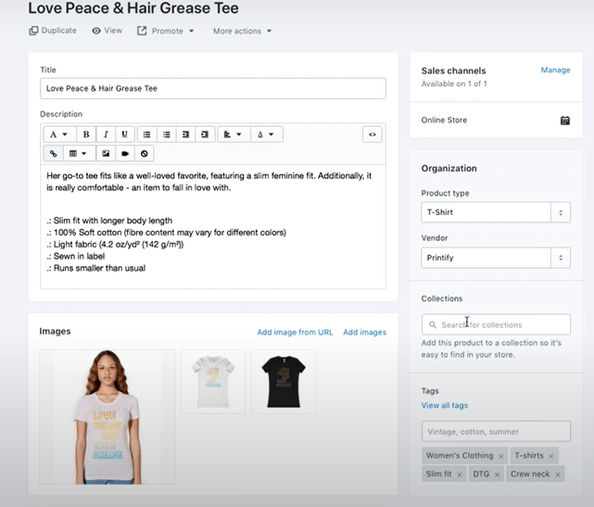Click the Add images link
594x507 pixels.
(x=365, y=333)
